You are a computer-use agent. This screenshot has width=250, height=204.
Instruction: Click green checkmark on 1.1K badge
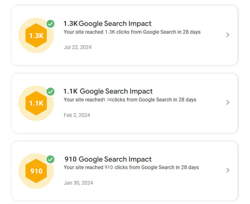(x=50, y=92)
